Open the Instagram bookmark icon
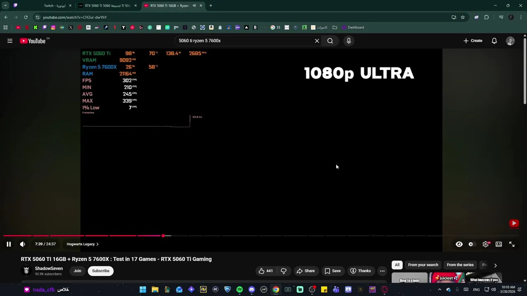Image resolution: width=527 pixels, height=296 pixels. 53,28
